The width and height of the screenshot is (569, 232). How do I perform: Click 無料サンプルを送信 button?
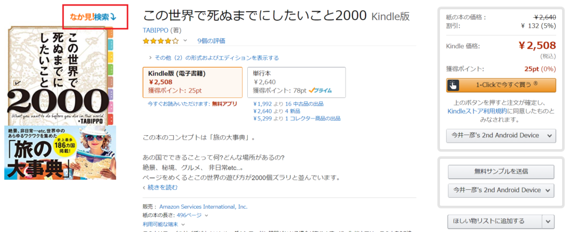[501, 172]
